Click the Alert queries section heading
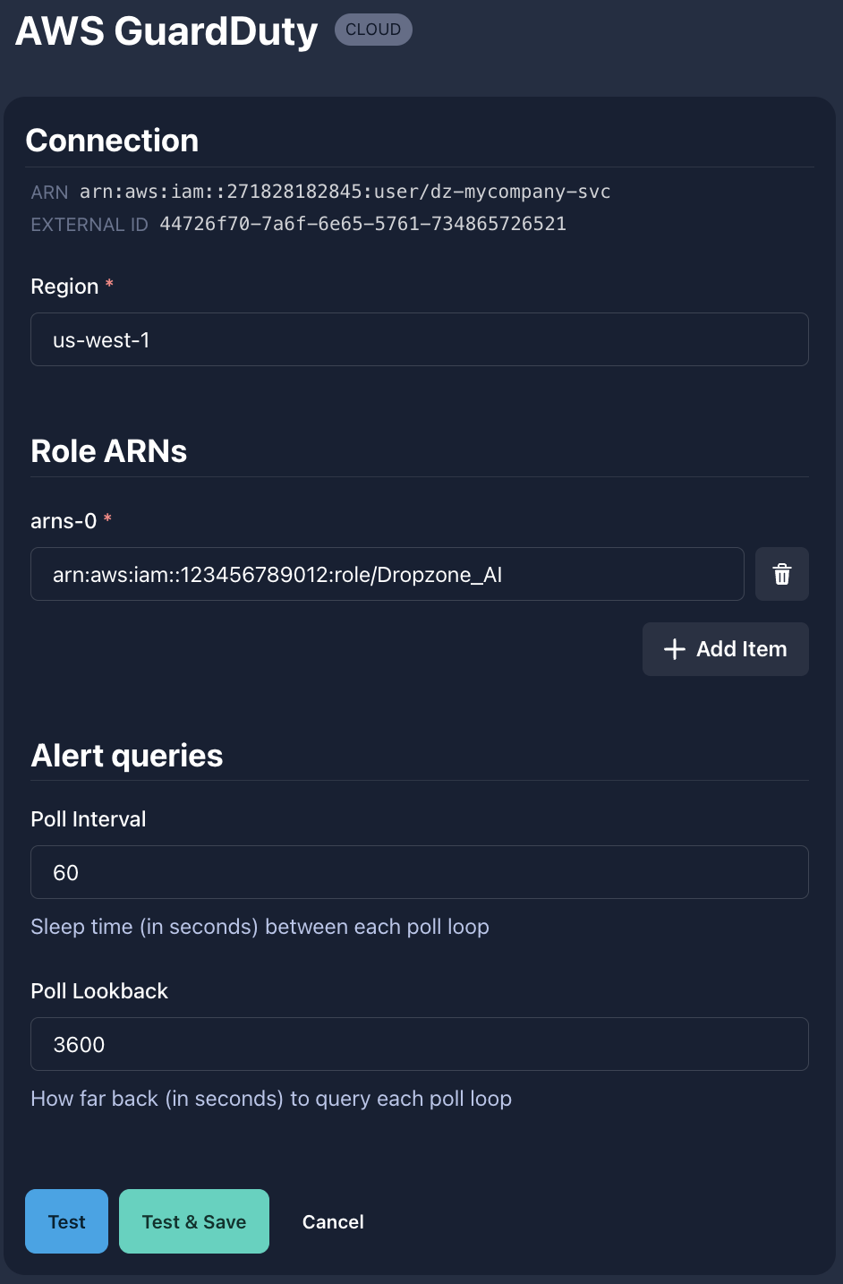This screenshot has width=843, height=1284. tap(126, 756)
